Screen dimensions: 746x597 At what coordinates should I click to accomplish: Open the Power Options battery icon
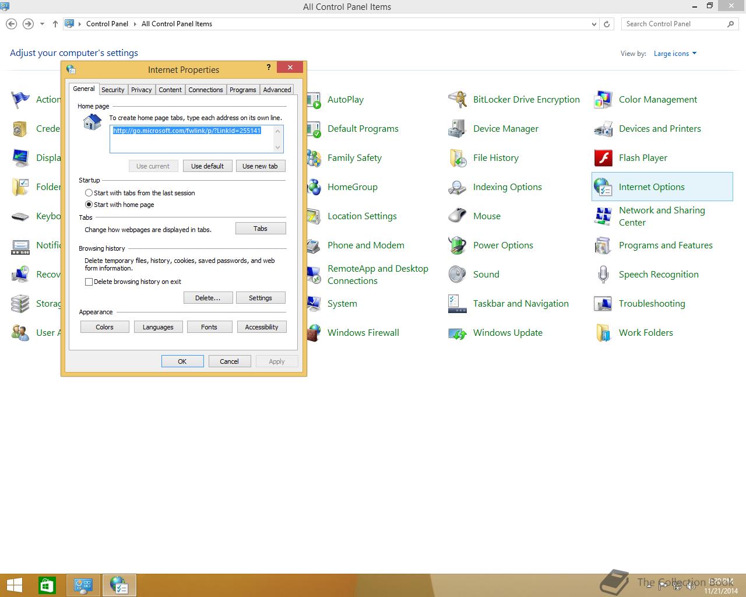click(x=457, y=245)
